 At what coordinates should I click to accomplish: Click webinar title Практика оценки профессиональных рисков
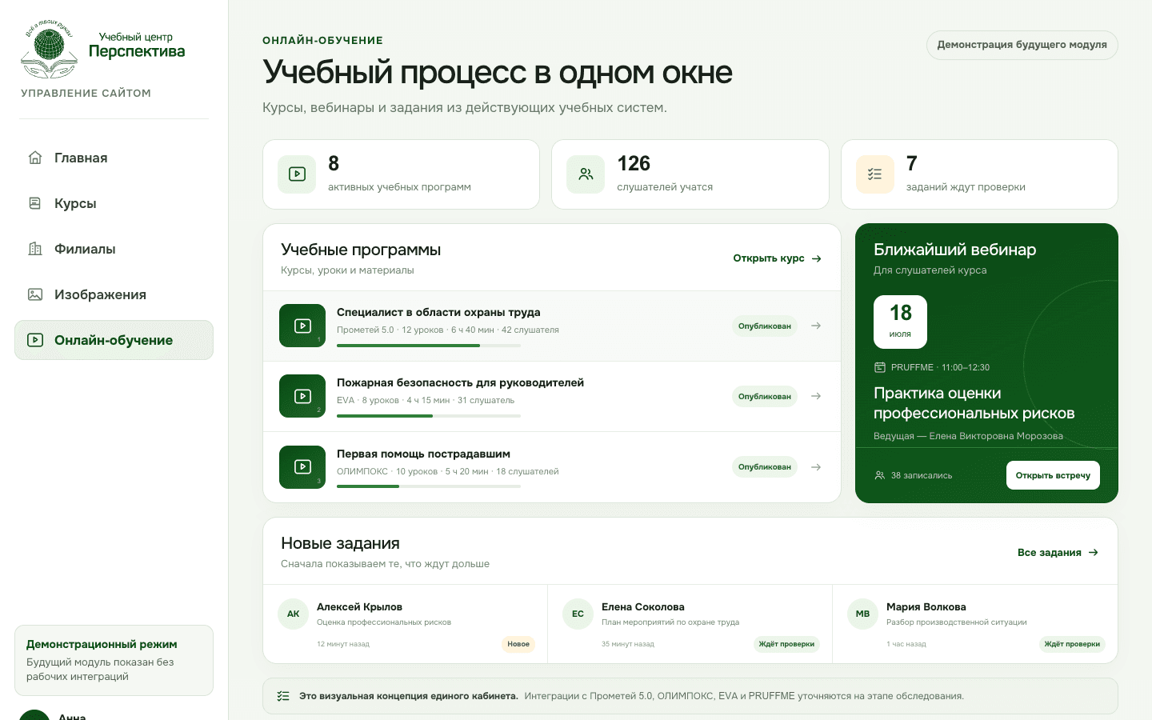974,403
